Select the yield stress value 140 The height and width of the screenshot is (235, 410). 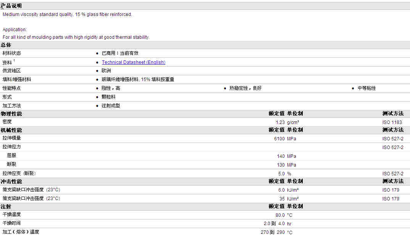[281, 156]
